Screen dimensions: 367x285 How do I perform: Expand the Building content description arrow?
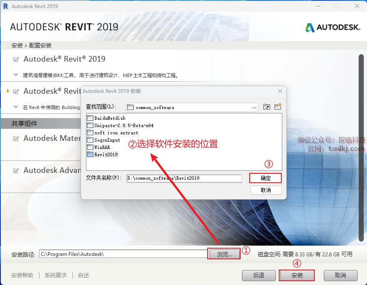click(16, 107)
